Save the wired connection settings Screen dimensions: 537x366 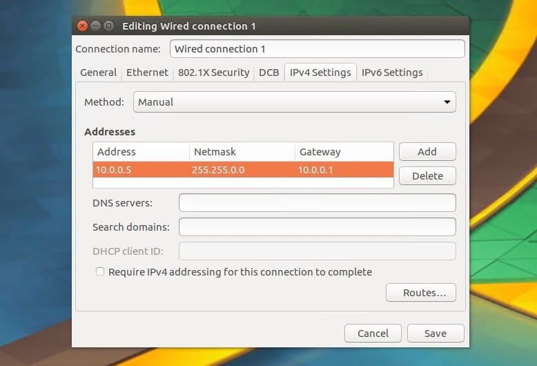(436, 333)
